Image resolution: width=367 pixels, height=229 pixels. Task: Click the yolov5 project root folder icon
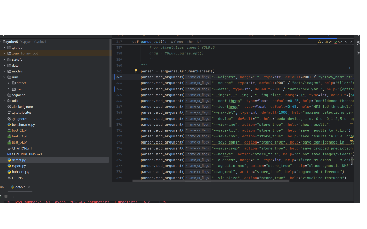5,42
